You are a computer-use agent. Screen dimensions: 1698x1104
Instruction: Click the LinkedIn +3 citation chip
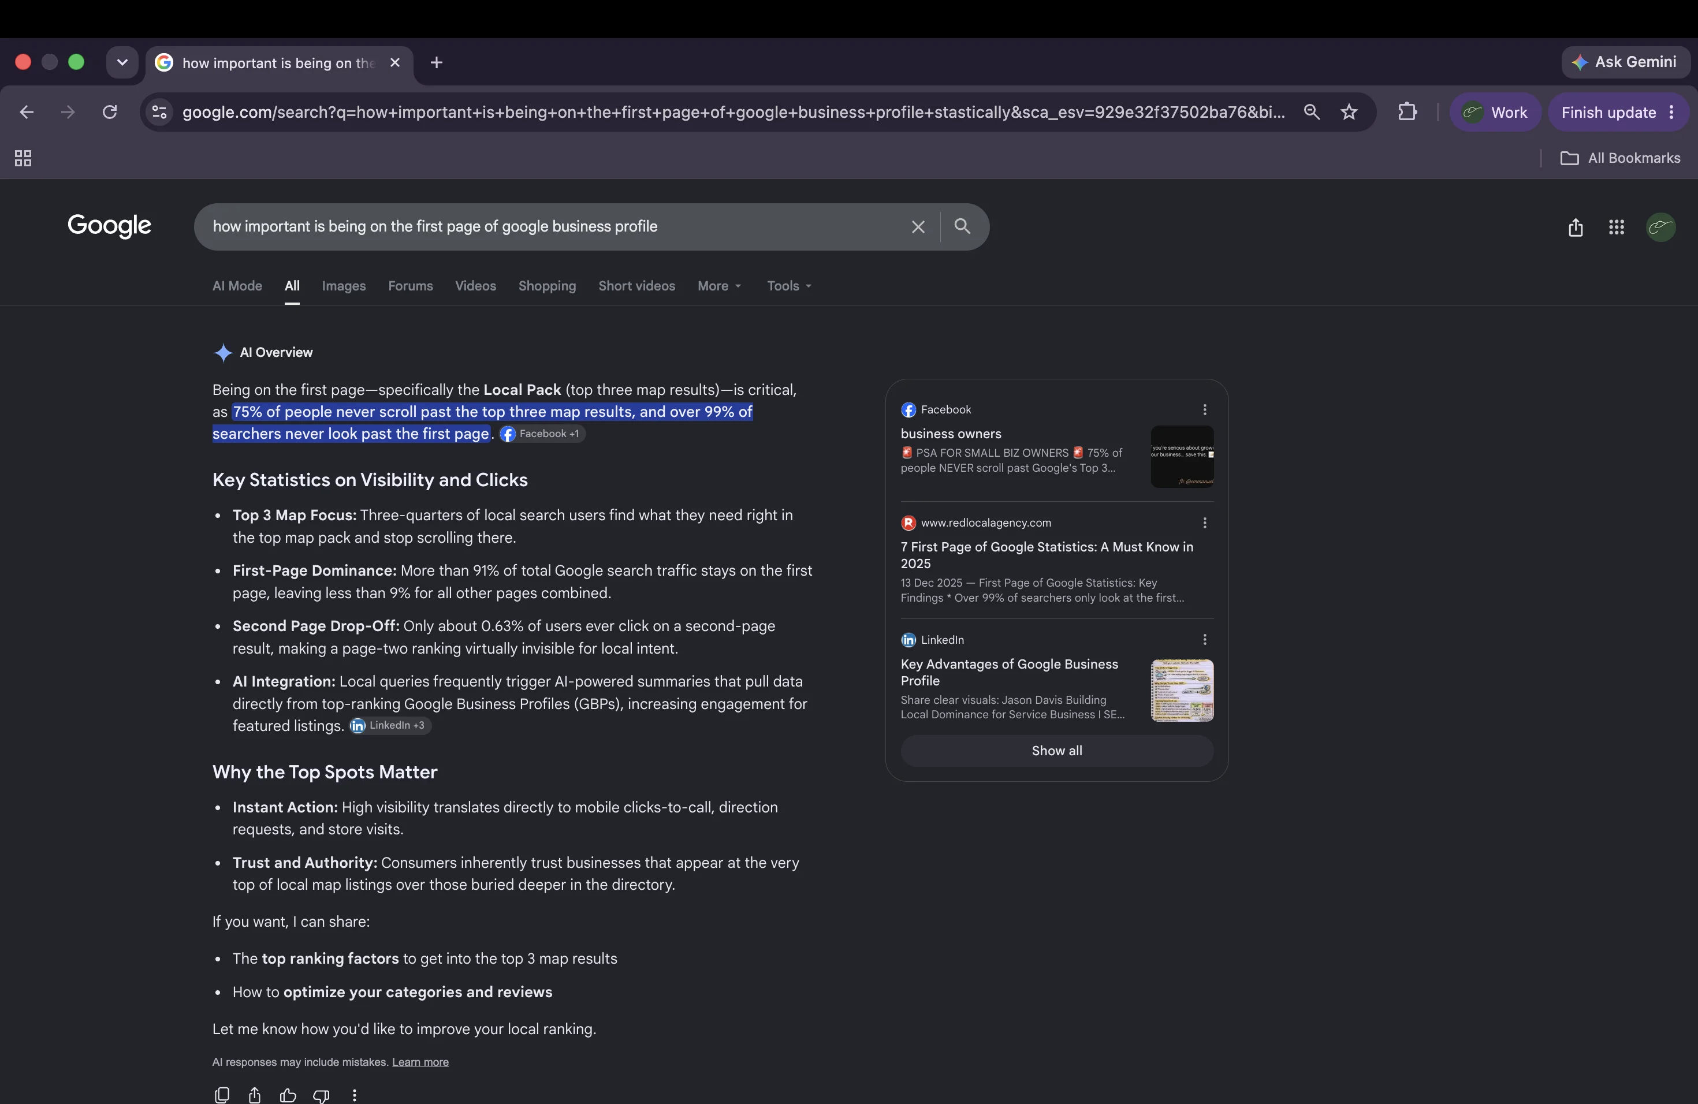click(389, 725)
